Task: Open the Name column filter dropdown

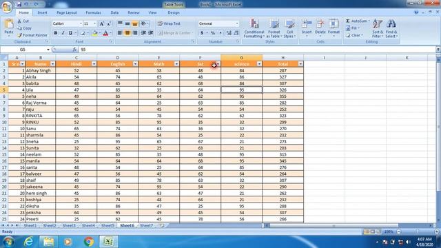Action: point(52,64)
